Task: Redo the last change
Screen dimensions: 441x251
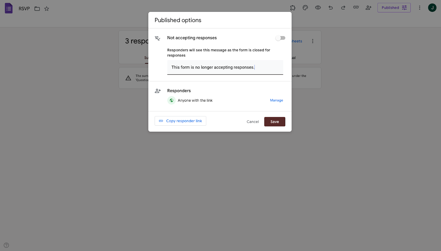Action: [343, 8]
